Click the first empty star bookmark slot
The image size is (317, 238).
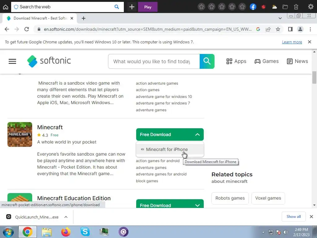coord(201,7)
